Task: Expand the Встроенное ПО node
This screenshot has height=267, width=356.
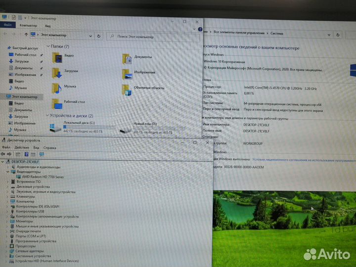Action: point(7,181)
